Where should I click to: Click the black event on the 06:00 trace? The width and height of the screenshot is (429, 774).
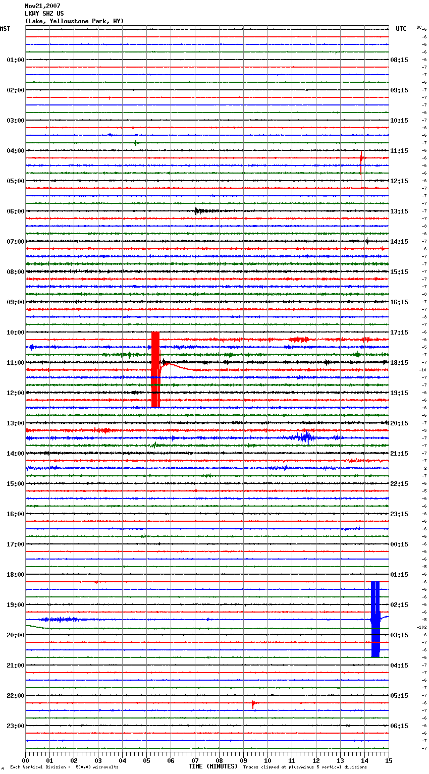pos(206,211)
